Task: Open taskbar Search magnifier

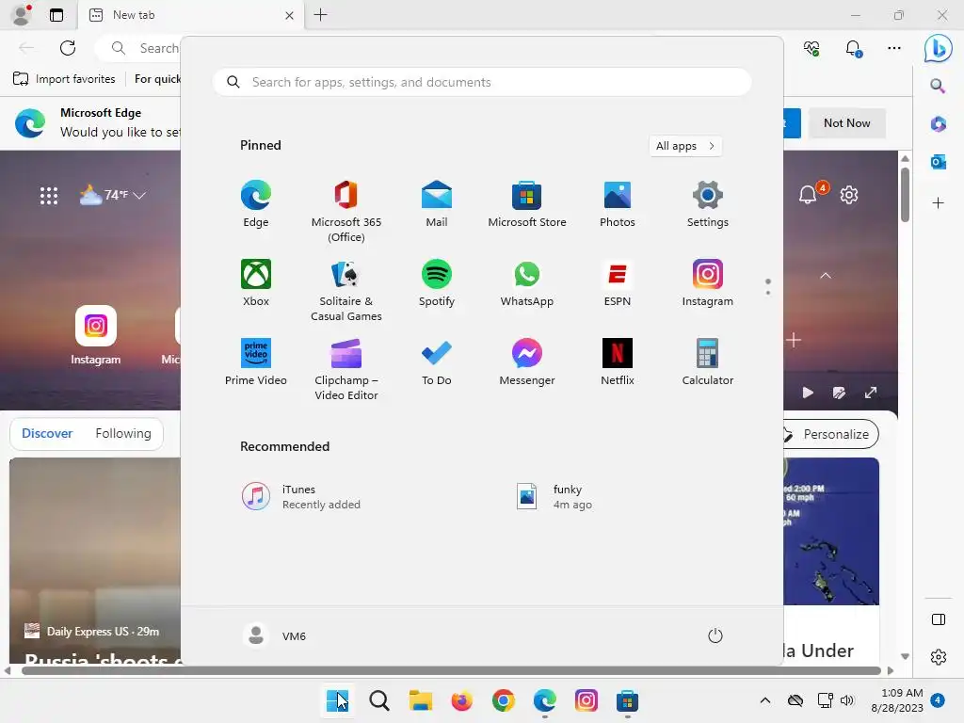Action: [x=379, y=700]
